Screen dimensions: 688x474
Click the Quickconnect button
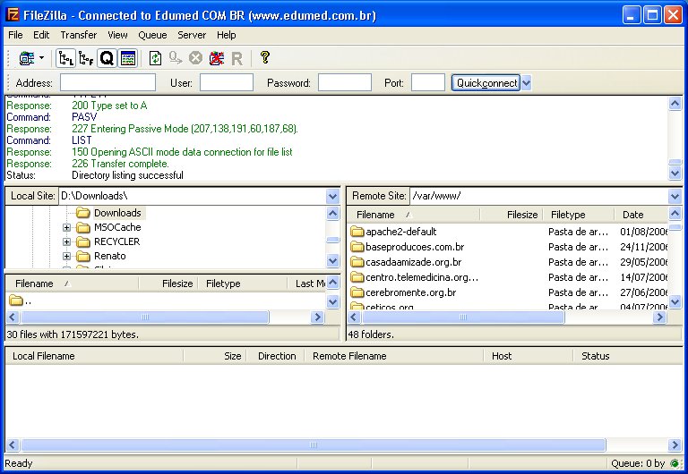click(x=486, y=82)
